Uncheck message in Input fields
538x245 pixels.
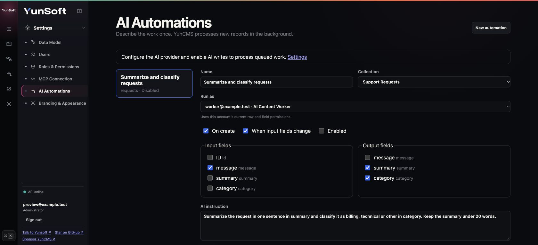210,167
